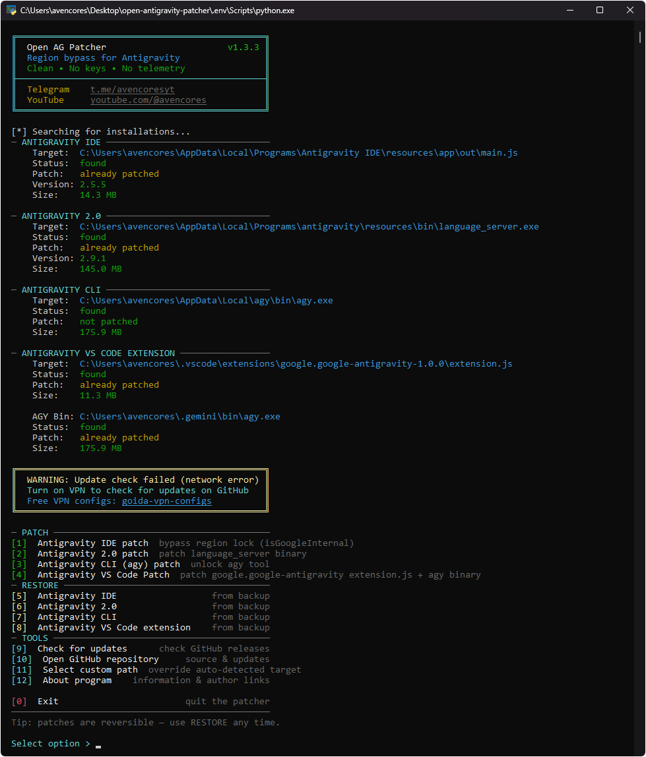
Task: Click 'Turn on VPN to check for updates' line
Action: coord(138,491)
